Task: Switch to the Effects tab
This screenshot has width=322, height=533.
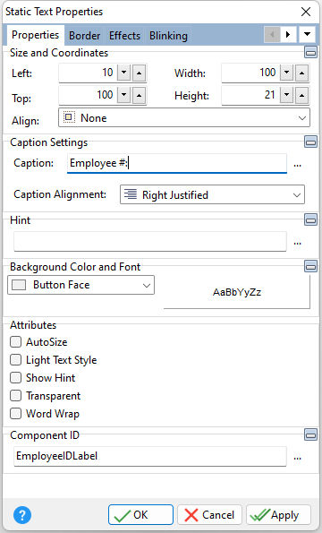Action: click(124, 35)
